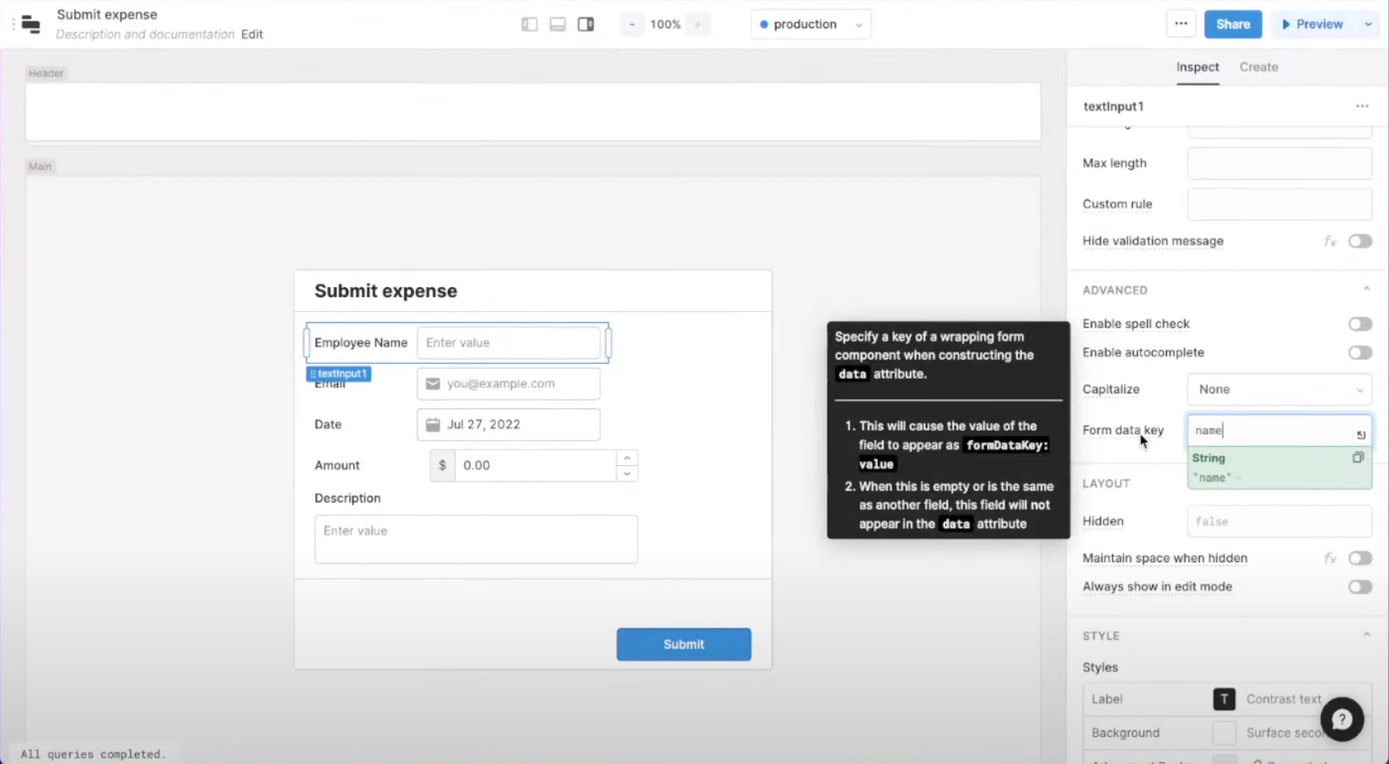Toggle Always show in edit mode
The width and height of the screenshot is (1389, 764).
pos(1359,587)
